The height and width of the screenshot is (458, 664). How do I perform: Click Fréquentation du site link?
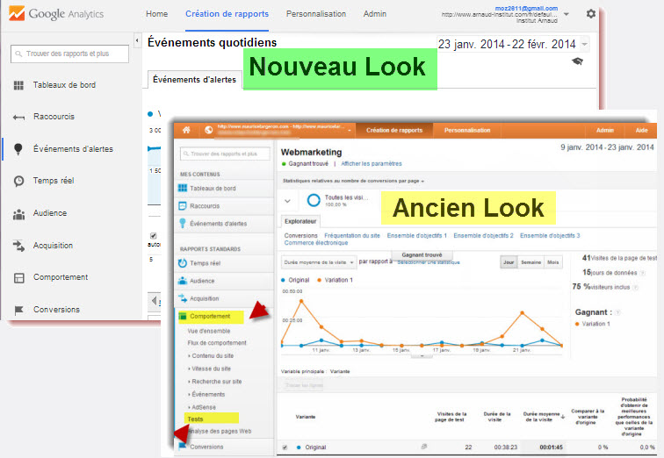tap(352, 235)
